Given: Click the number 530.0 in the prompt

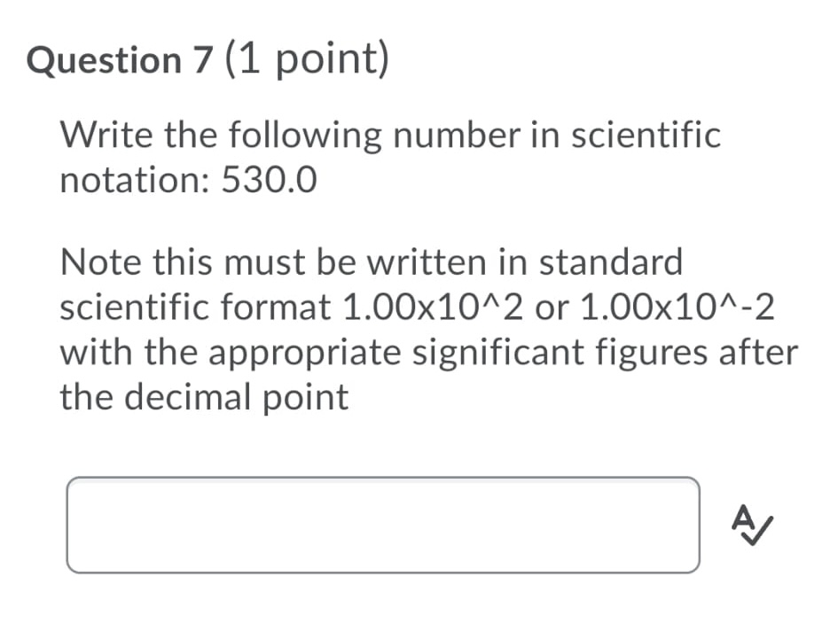Looking at the screenshot, I should [x=268, y=181].
